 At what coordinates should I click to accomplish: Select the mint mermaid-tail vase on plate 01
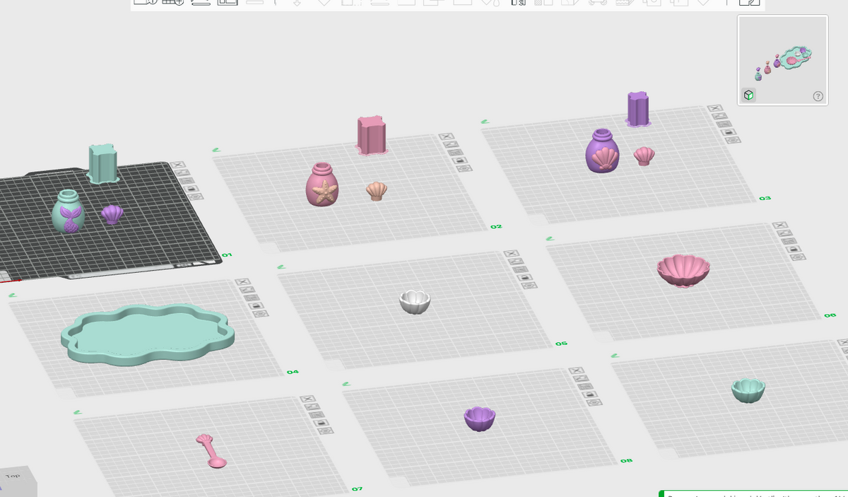pos(69,211)
